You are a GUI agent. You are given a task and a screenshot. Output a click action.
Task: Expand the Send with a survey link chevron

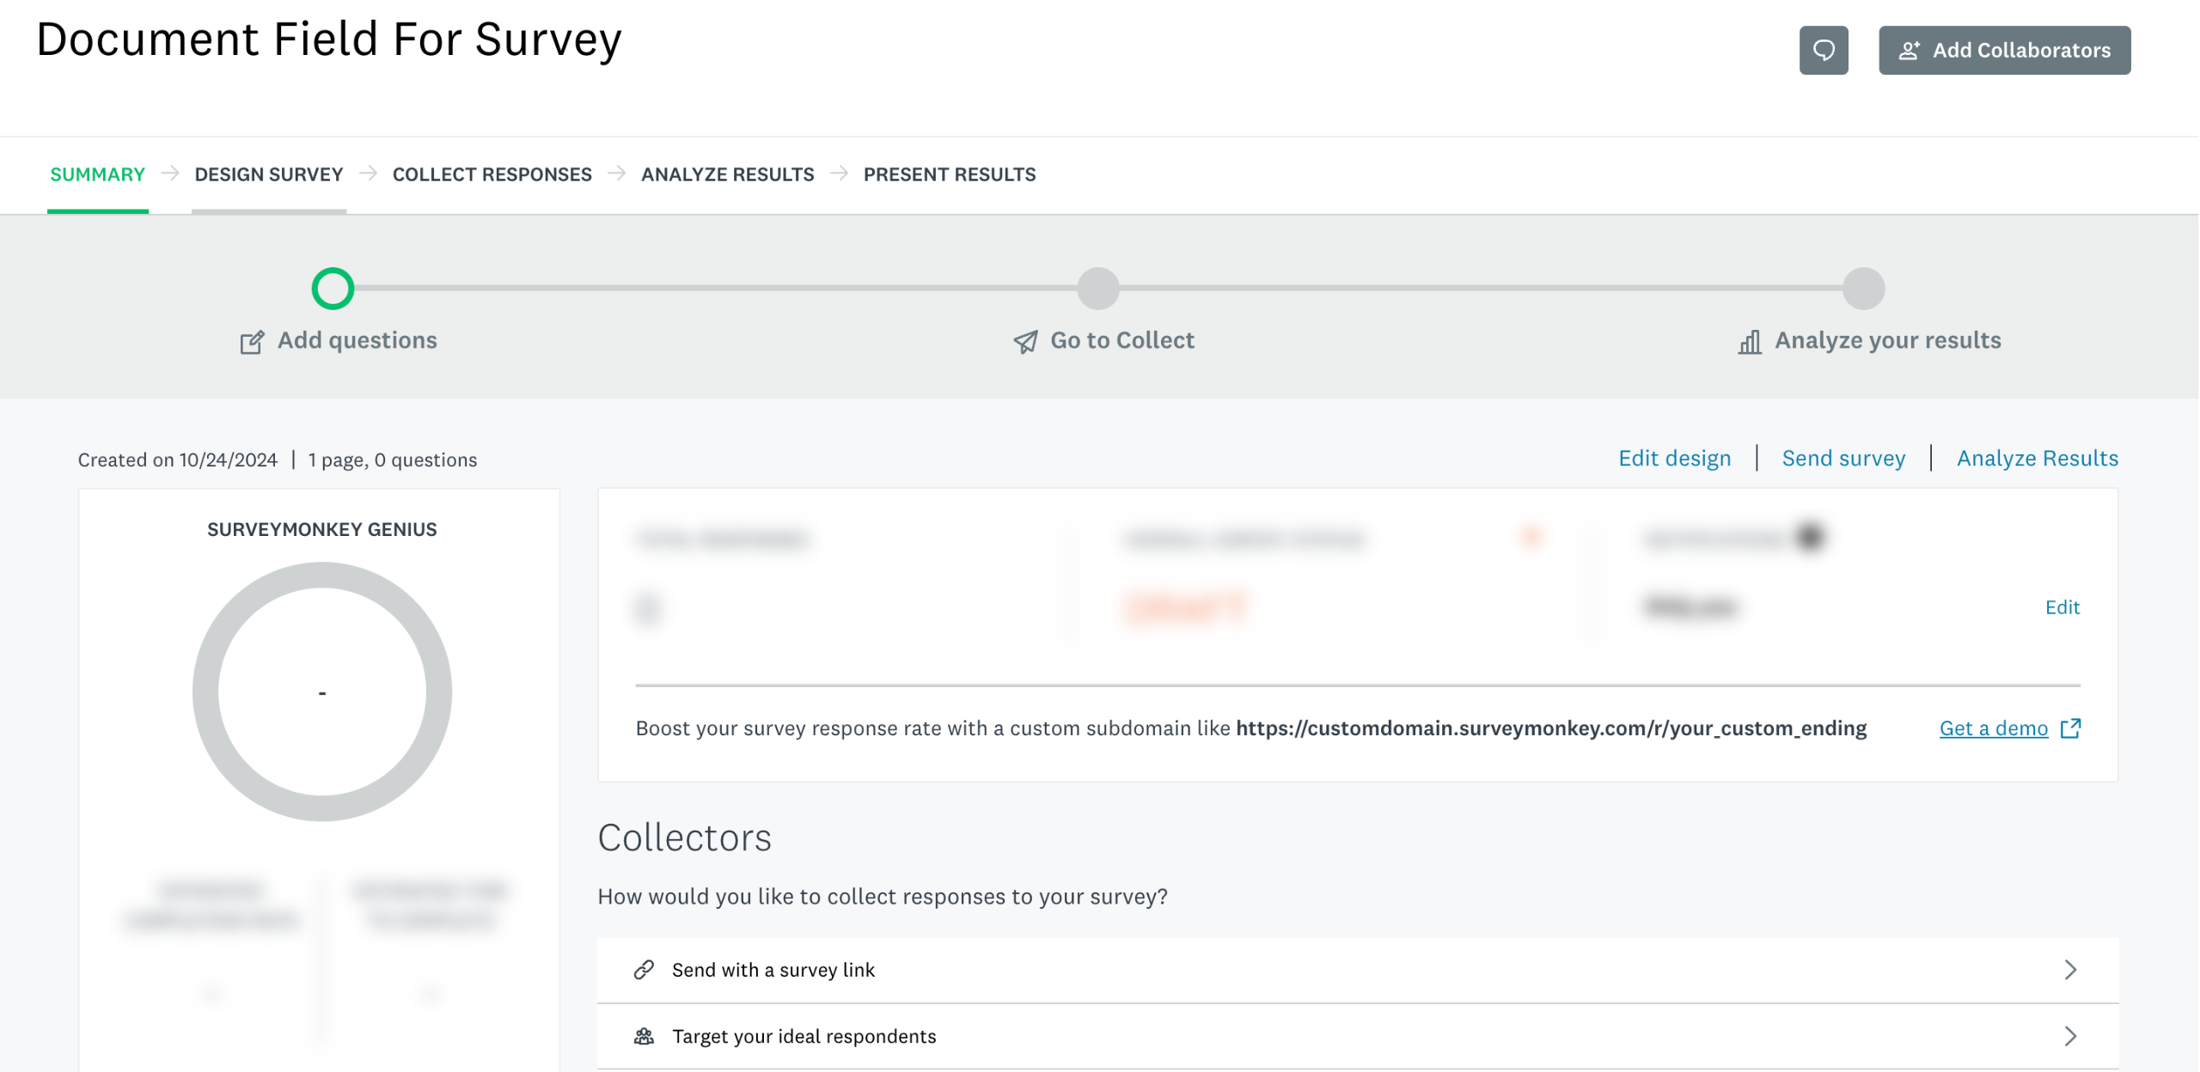(2069, 970)
